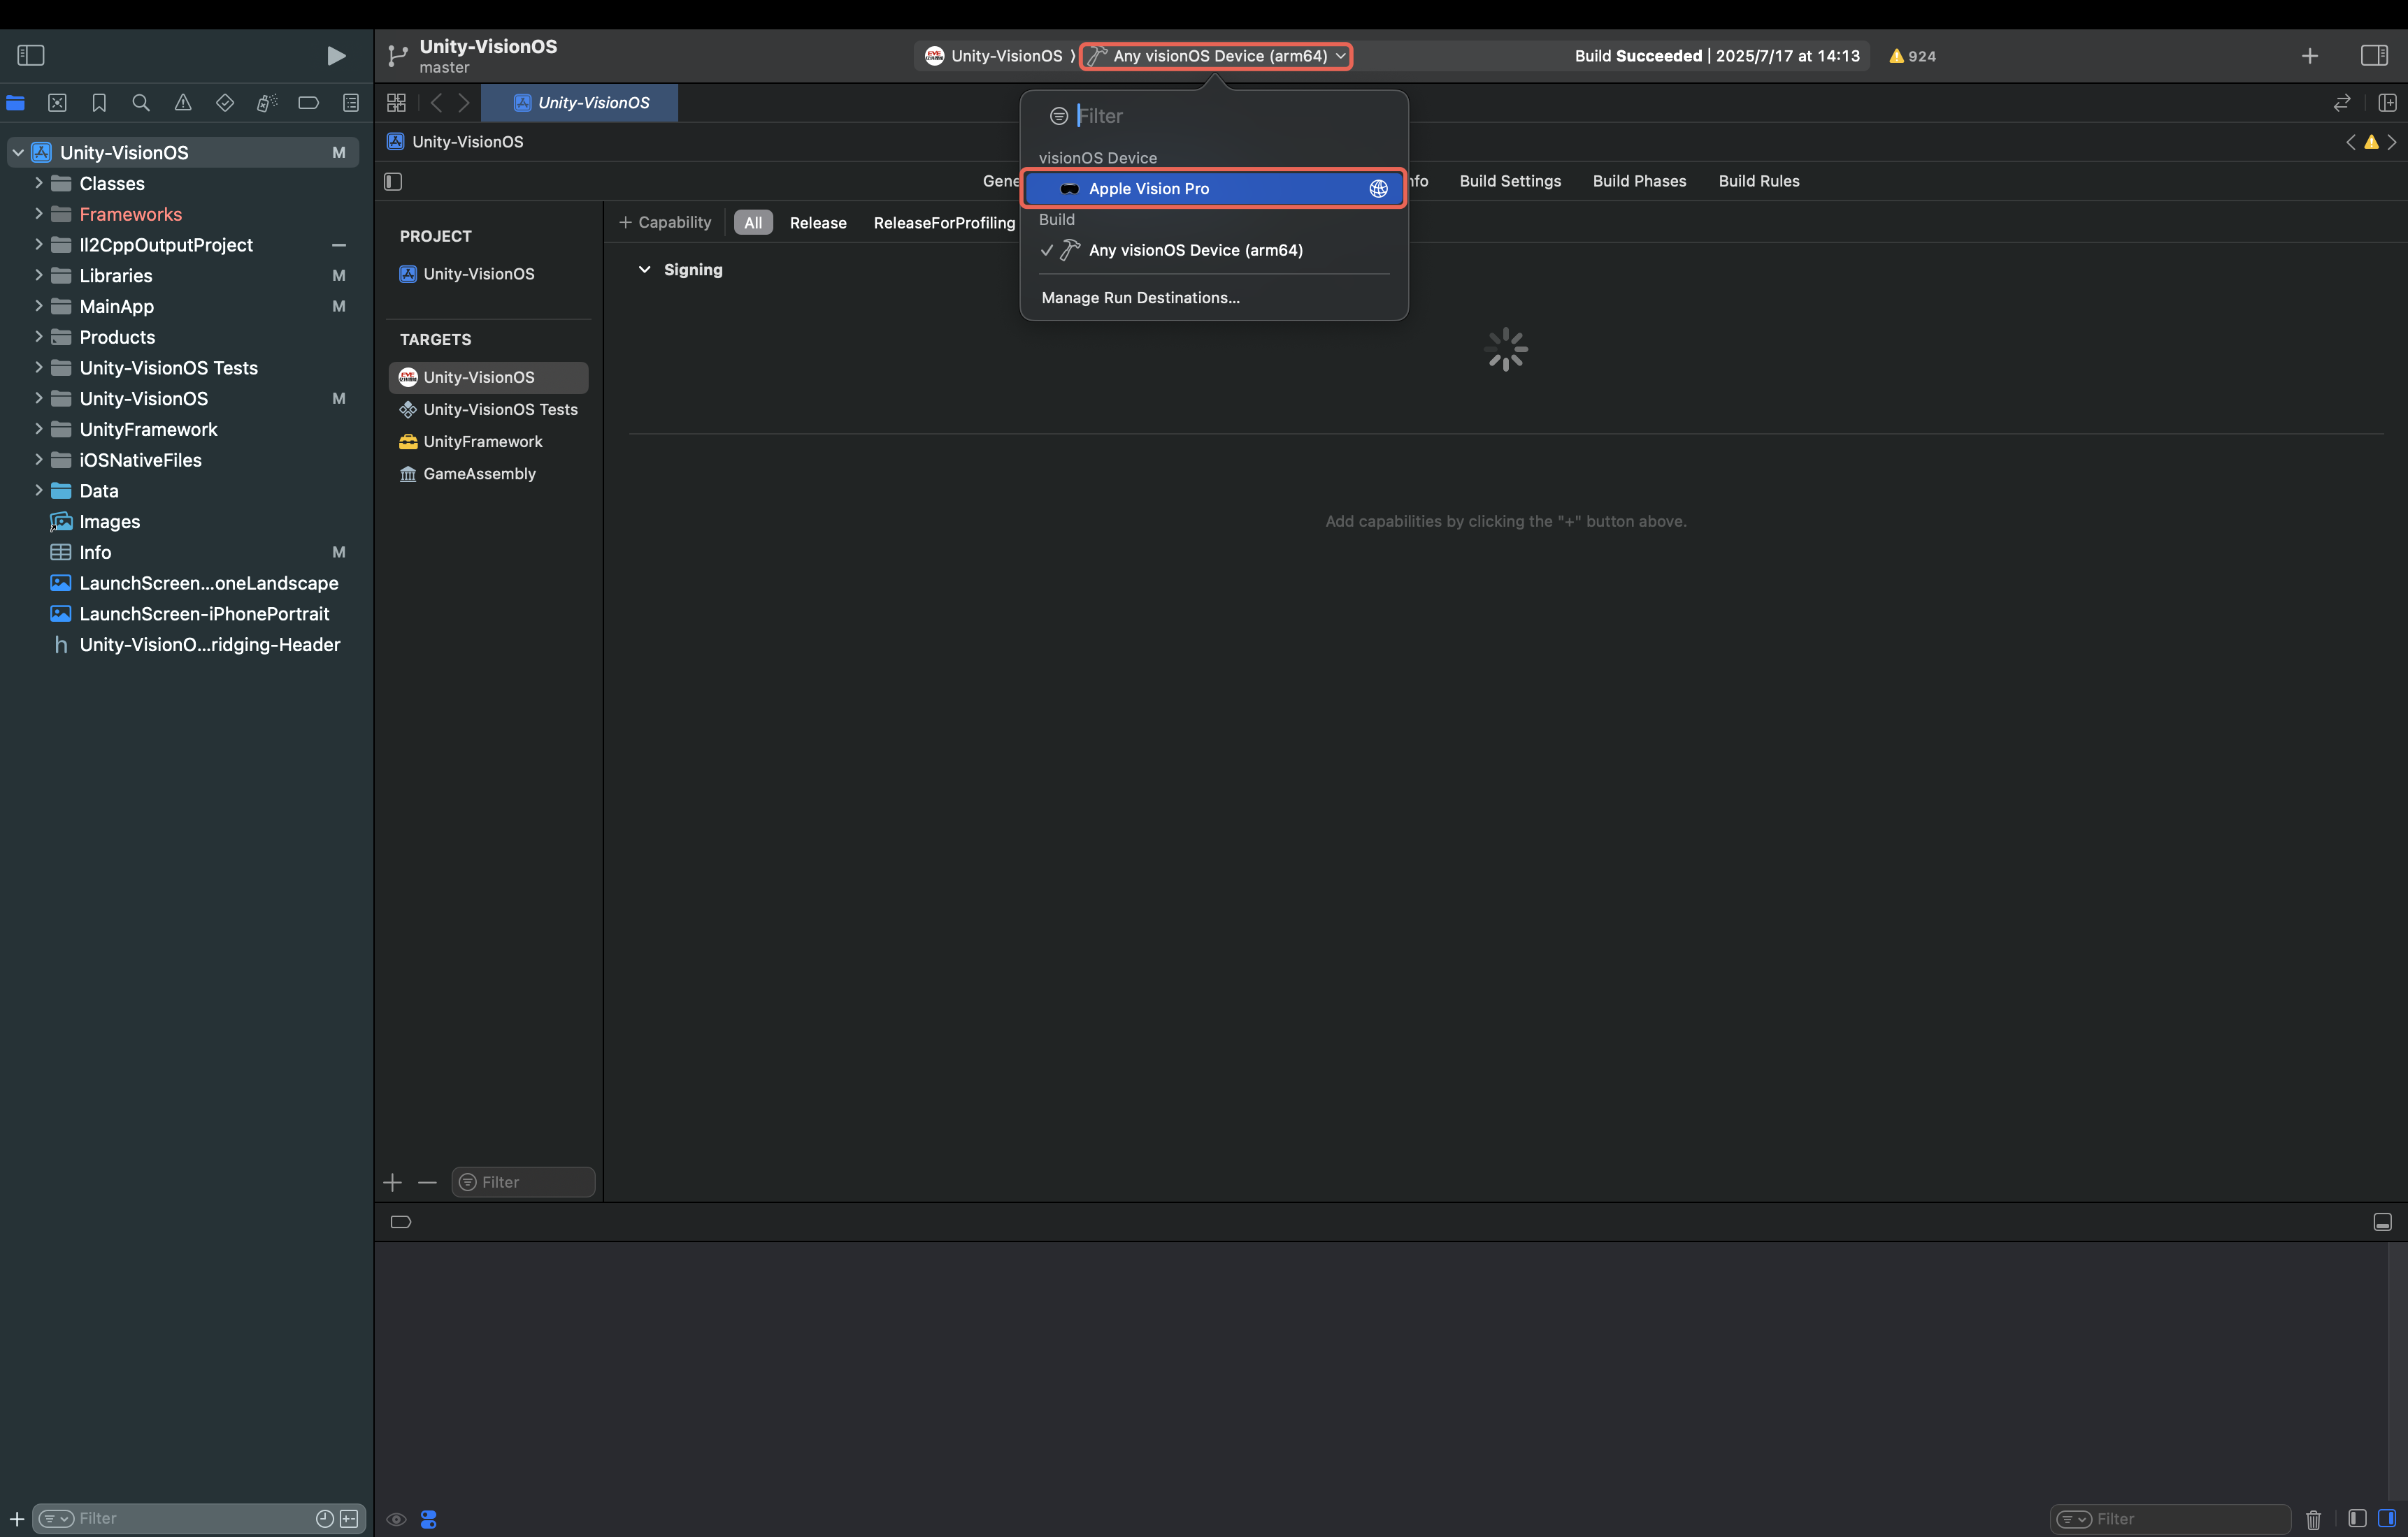Image resolution: width=2408 pixels, height=1537 pixels.
Task: Jump to the next issue chevron
Action: point(2392,142)
